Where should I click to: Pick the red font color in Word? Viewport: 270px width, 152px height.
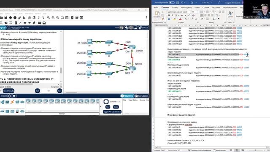tap(180, 19)
